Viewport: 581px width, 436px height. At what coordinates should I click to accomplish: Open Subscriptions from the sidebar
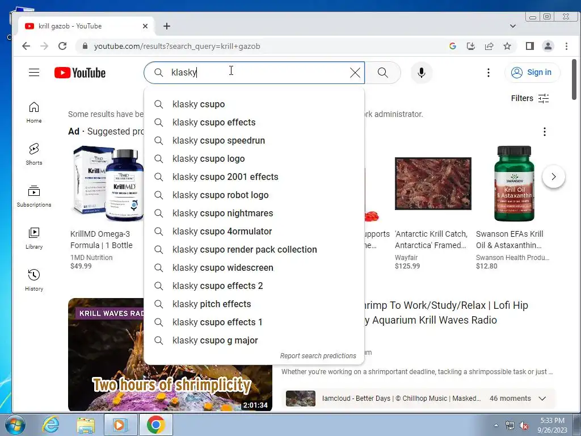pyautogui.click(x=34, y=196)
